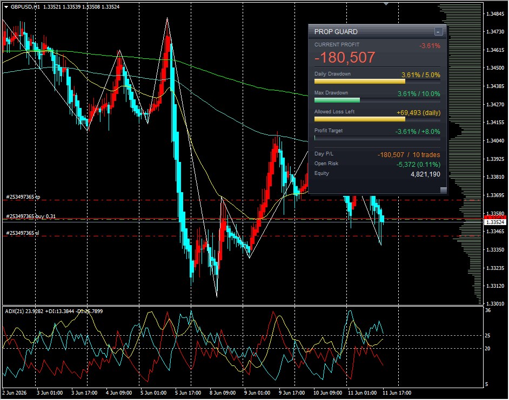This screenshot has width=509, height=400.
Task: Click the Max Drawdown label
Action: [x=331, y=92]
